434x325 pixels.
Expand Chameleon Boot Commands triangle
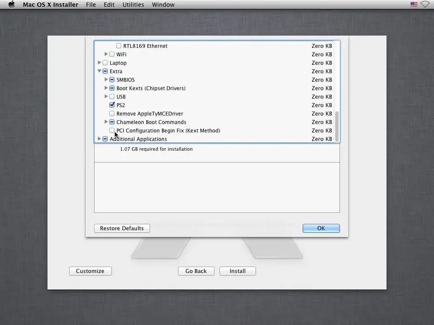[x=106, y=122]
